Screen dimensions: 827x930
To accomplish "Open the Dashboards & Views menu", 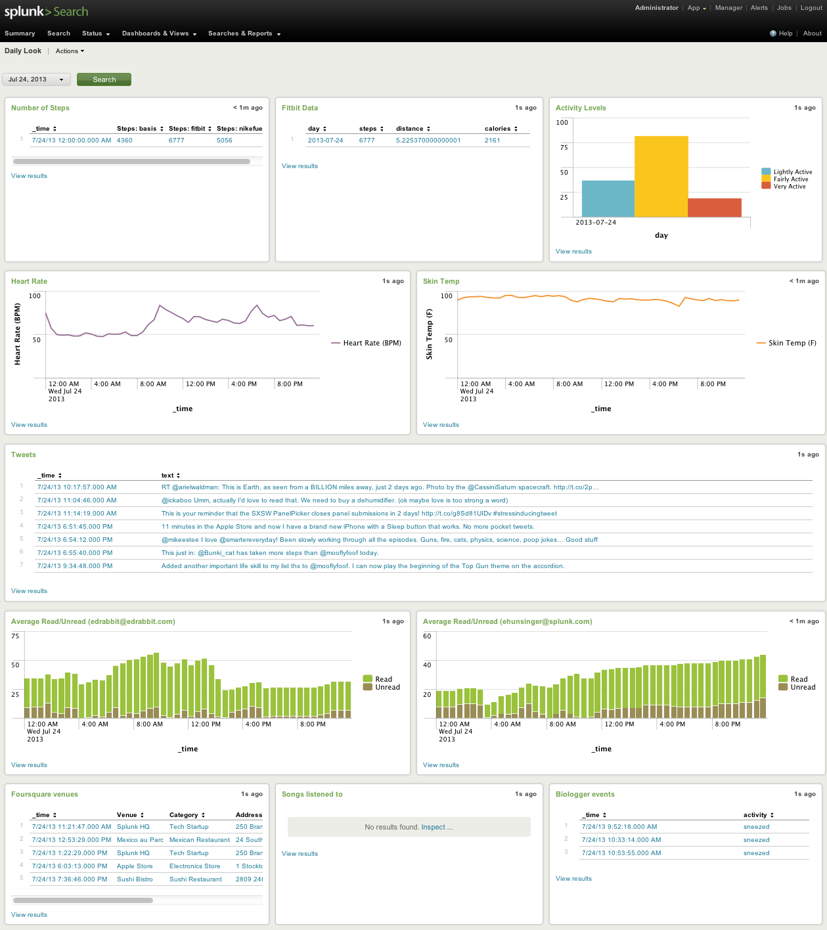I will tap(158, 33).
